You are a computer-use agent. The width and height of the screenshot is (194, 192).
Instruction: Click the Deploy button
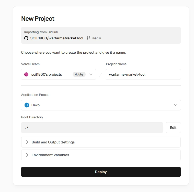[x=101, y=172]
